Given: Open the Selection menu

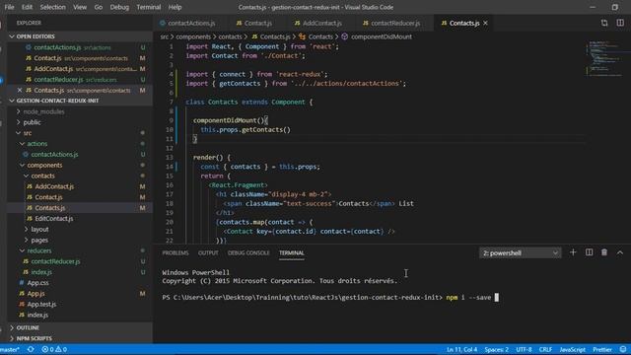Looking at the screenshot, I should tap(52, 7).
